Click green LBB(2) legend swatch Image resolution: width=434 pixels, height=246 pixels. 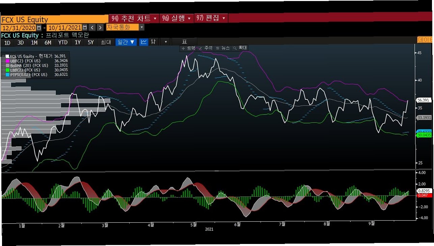(7, 70)
